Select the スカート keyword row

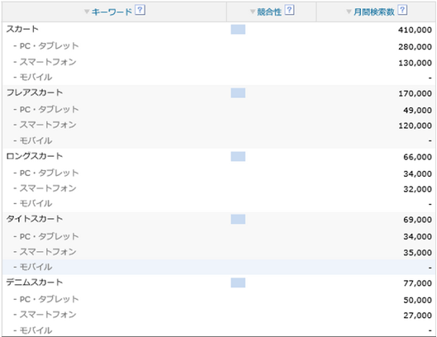218,30
